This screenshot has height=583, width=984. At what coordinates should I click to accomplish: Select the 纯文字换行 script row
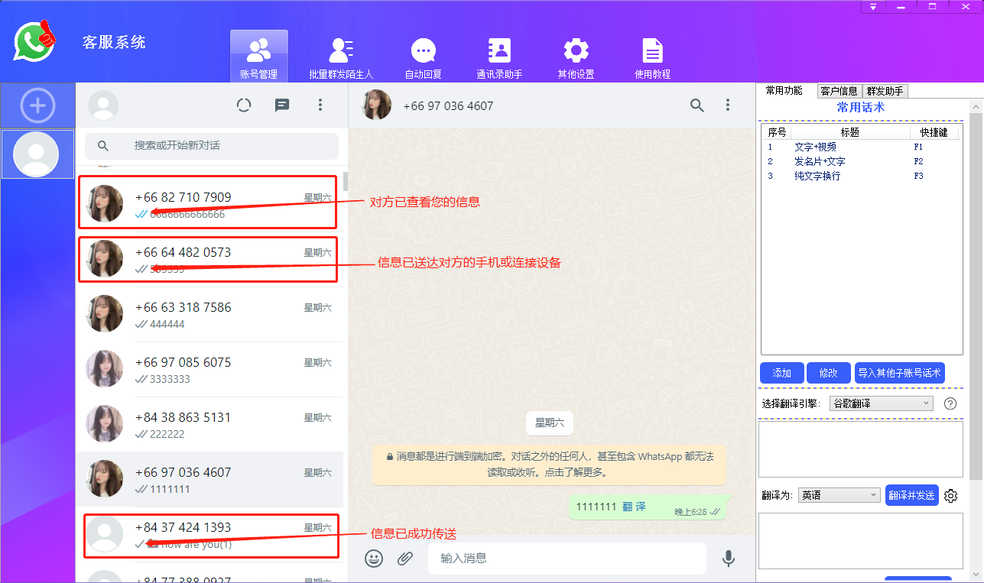(x=861, y=176)
